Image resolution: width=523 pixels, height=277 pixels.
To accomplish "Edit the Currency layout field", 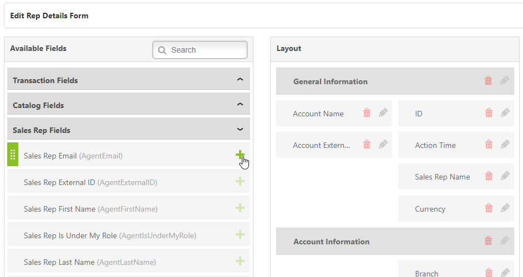I will pyautogui.click(x=505, y=208).
